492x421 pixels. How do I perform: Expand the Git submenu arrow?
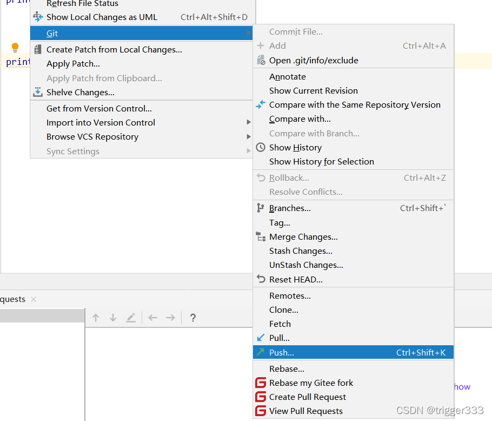pos(249,32)
